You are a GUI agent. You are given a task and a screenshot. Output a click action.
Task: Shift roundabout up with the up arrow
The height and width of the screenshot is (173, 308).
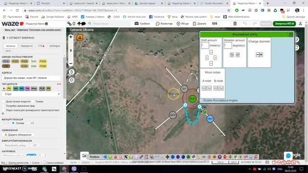point(211,52)
